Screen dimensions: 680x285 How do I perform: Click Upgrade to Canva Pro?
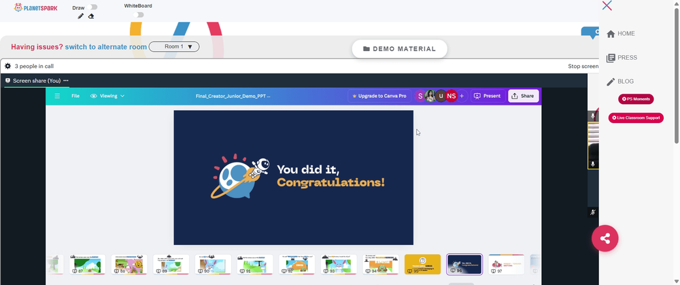(x=379, y=96)
